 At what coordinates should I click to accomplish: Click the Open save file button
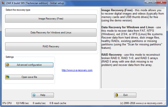(x=29, y=77)
